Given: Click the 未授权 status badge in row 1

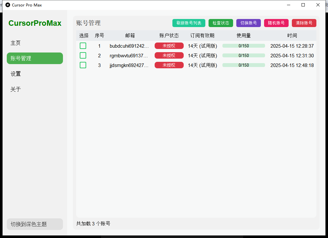Looking at the screenshot, I should (x=169, y=46).
